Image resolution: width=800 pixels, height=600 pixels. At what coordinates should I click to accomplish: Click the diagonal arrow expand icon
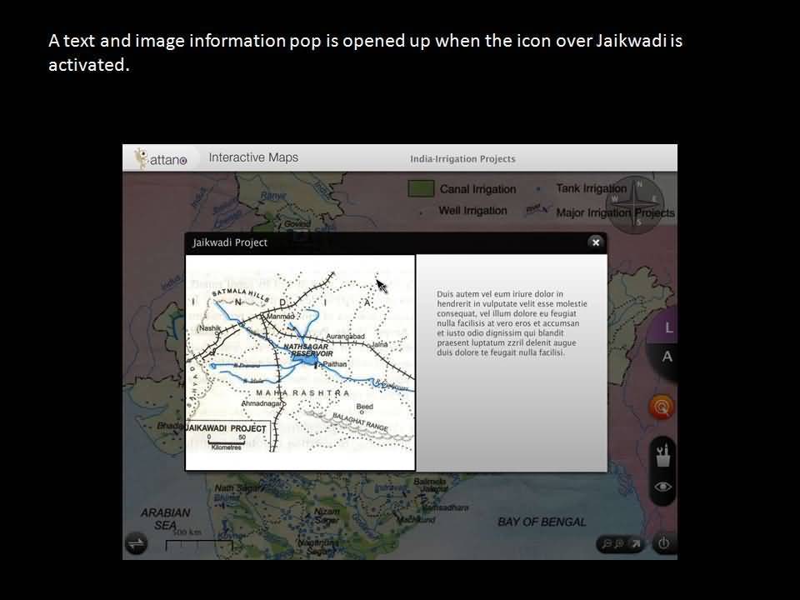635,544
